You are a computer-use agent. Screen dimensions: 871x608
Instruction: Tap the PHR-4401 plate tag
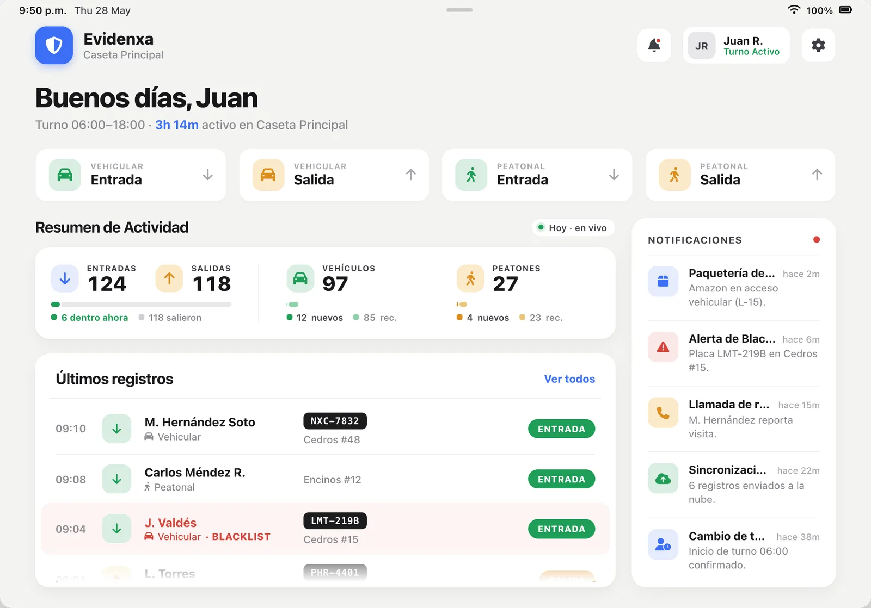(x=335, y=572)
